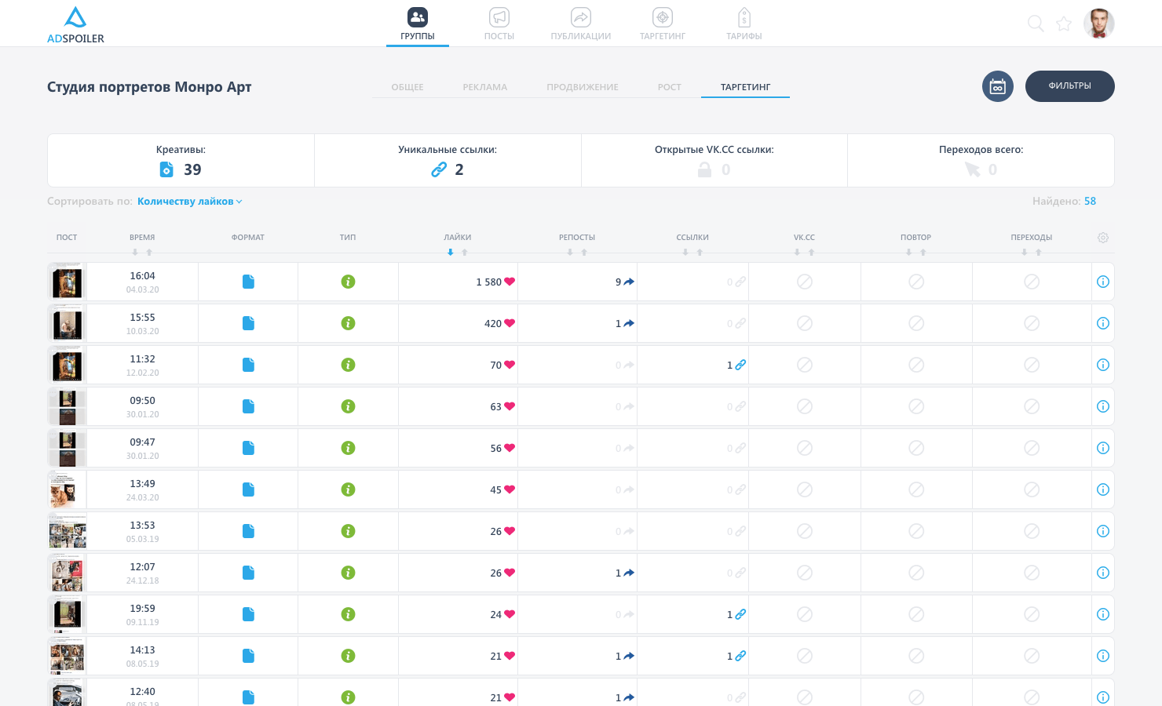1162x706 pixels.
Task: Open table column settings gear
Action: [x=1102, y=238]
